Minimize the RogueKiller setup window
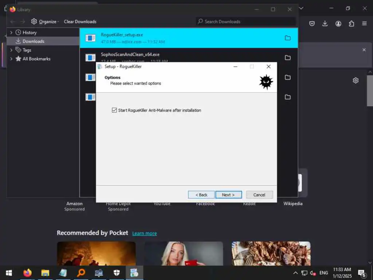Screen dimensions: 373x280 [x=236, y=67]
